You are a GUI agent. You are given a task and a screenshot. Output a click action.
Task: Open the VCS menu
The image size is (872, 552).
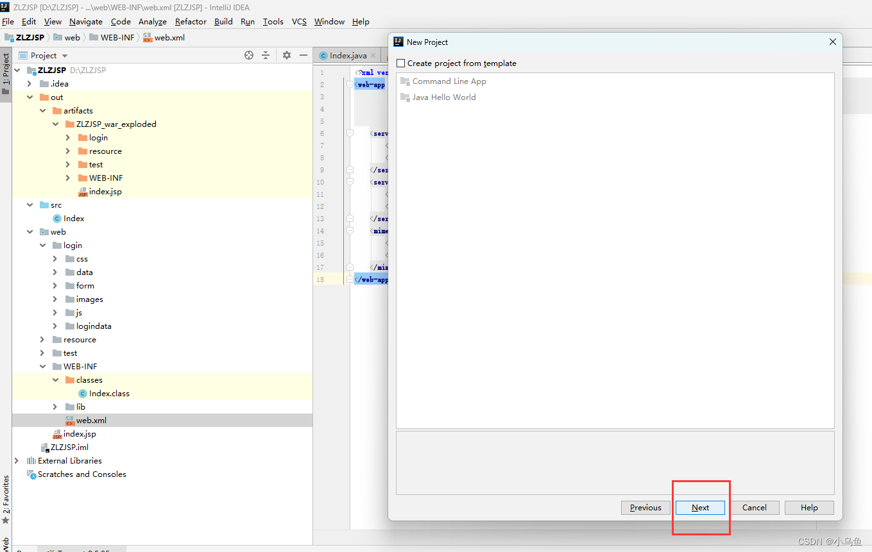[x=299, y=22]
